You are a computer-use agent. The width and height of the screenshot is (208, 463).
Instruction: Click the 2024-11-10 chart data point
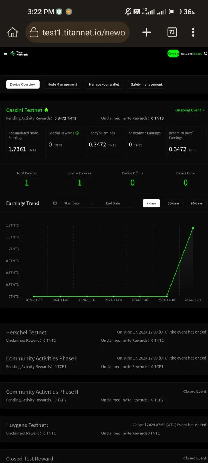(166, 296)
